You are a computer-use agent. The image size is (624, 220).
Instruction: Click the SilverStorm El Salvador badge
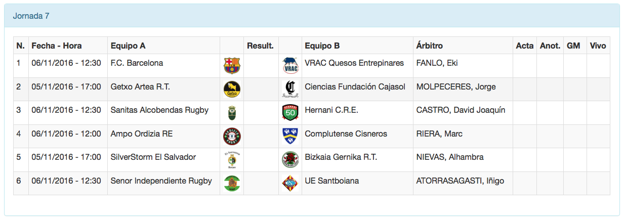(x=232, y=160)
